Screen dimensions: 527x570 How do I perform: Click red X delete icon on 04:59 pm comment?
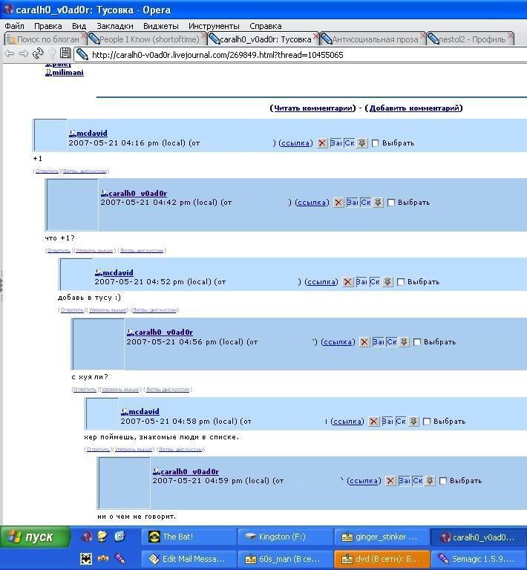[x=390, y=481]
